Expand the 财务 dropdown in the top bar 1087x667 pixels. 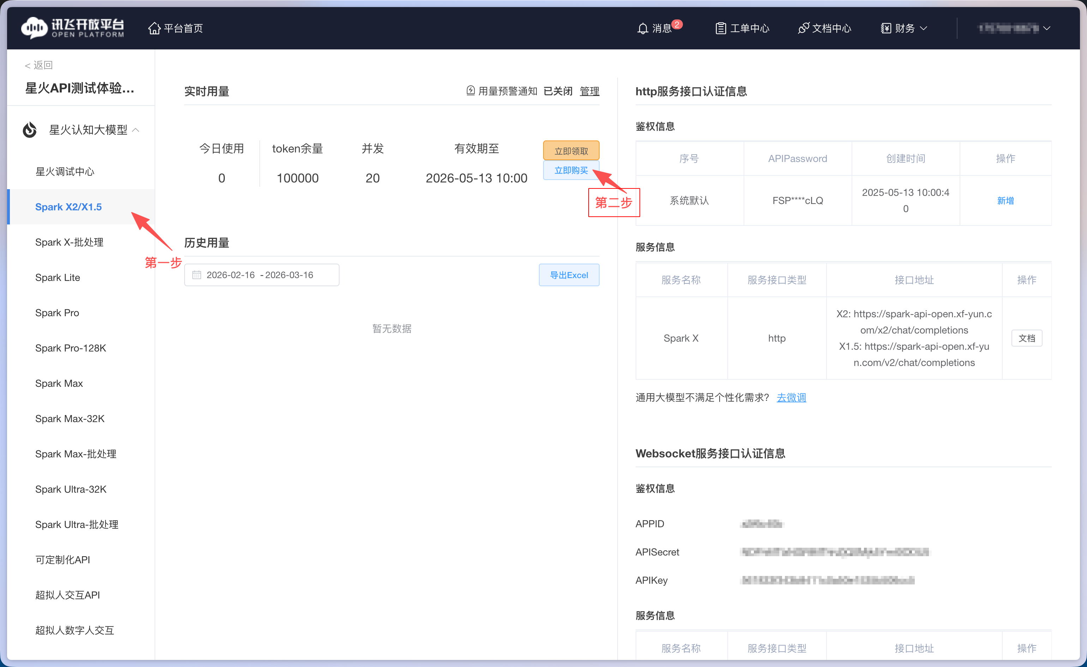coord(903,28)
